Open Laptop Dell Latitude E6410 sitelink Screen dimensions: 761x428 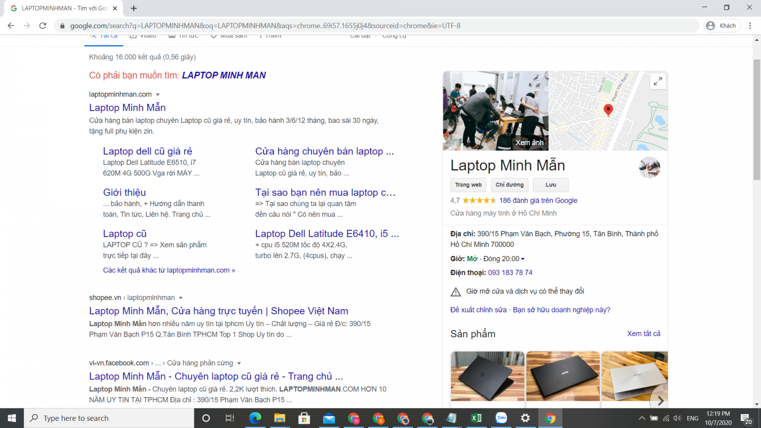point(327,233)
